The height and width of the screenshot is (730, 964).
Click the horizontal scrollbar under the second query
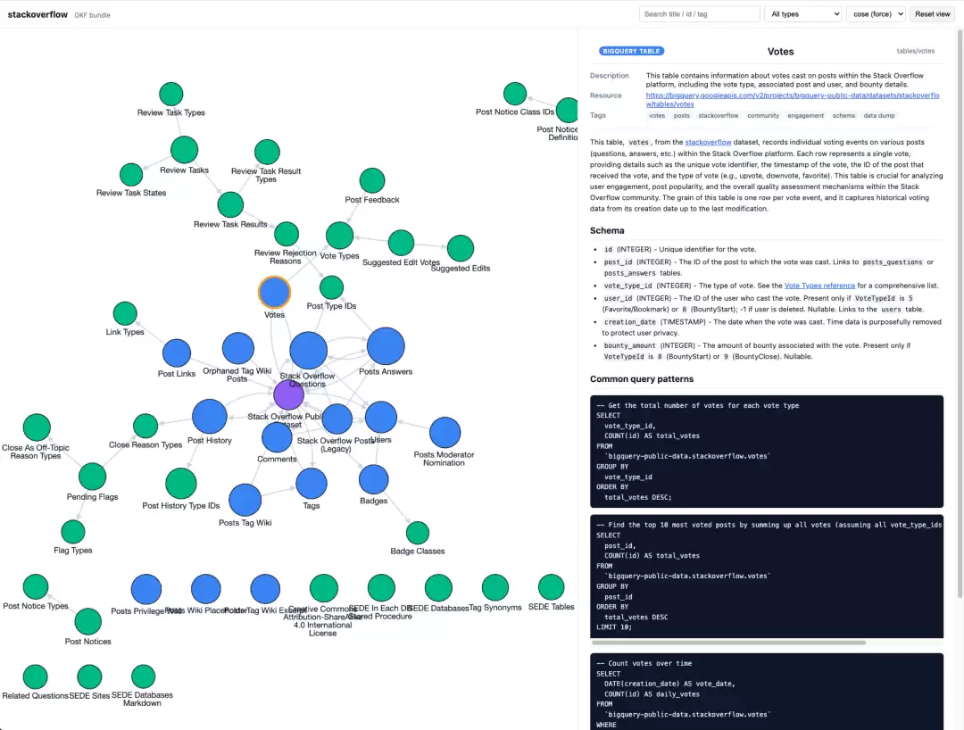point(728,643)
